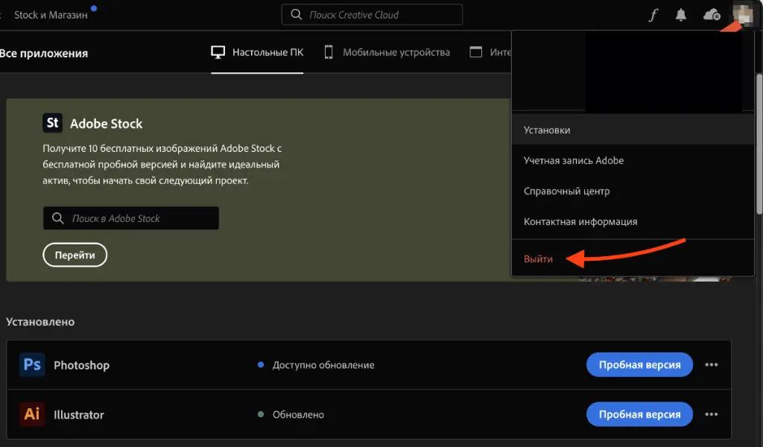763x447 pixels.
Task: Open the notifications bell icon
Action: 681,15
